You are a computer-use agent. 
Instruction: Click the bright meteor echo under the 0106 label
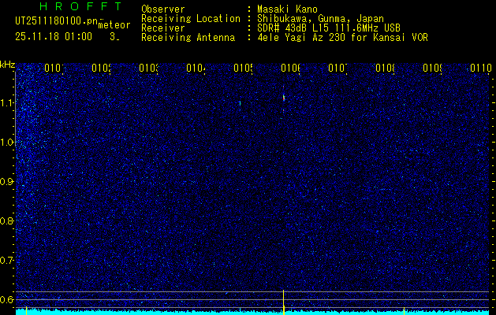click(284, 98)
